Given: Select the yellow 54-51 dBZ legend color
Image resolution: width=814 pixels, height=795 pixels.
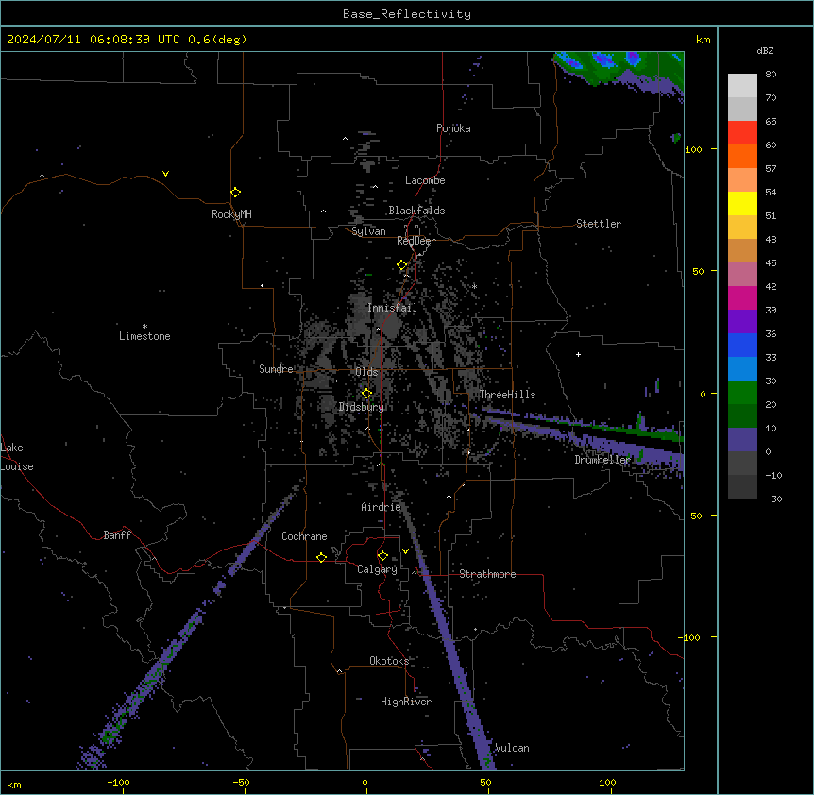Looking at the screenshot, I should 742,203.
